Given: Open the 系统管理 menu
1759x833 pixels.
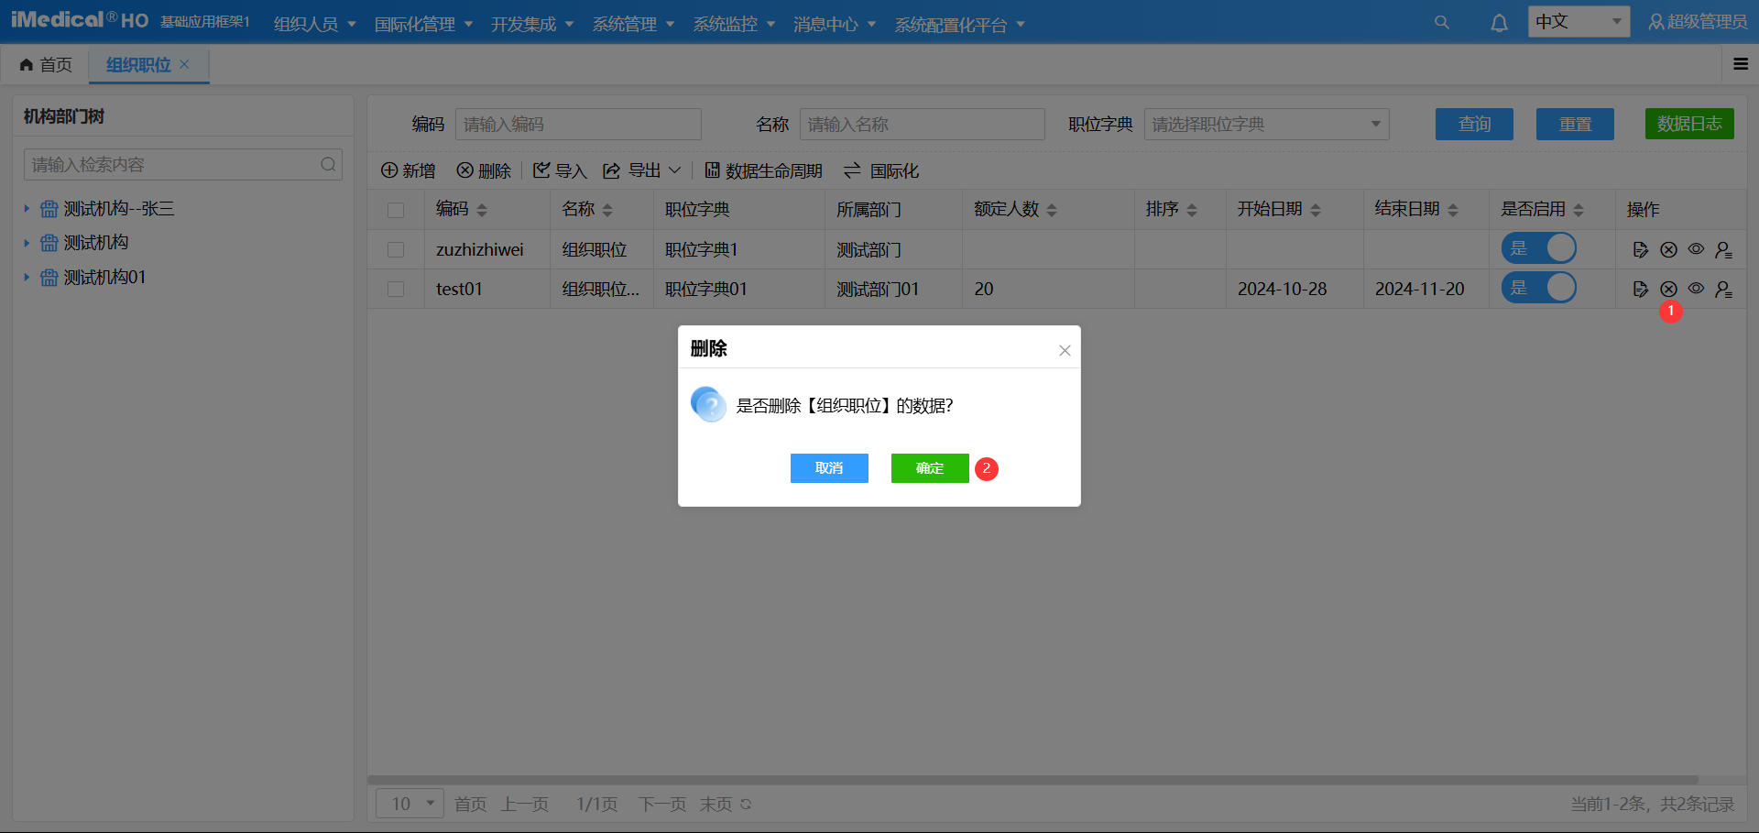Looking at the screenshot, I should point(633,24).
